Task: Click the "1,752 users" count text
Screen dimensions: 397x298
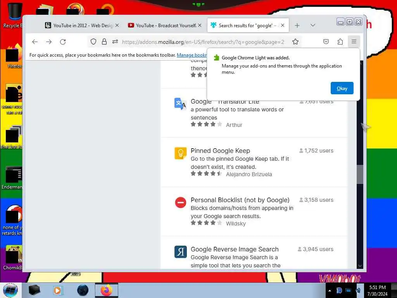Action: click(x=319, y=151)
